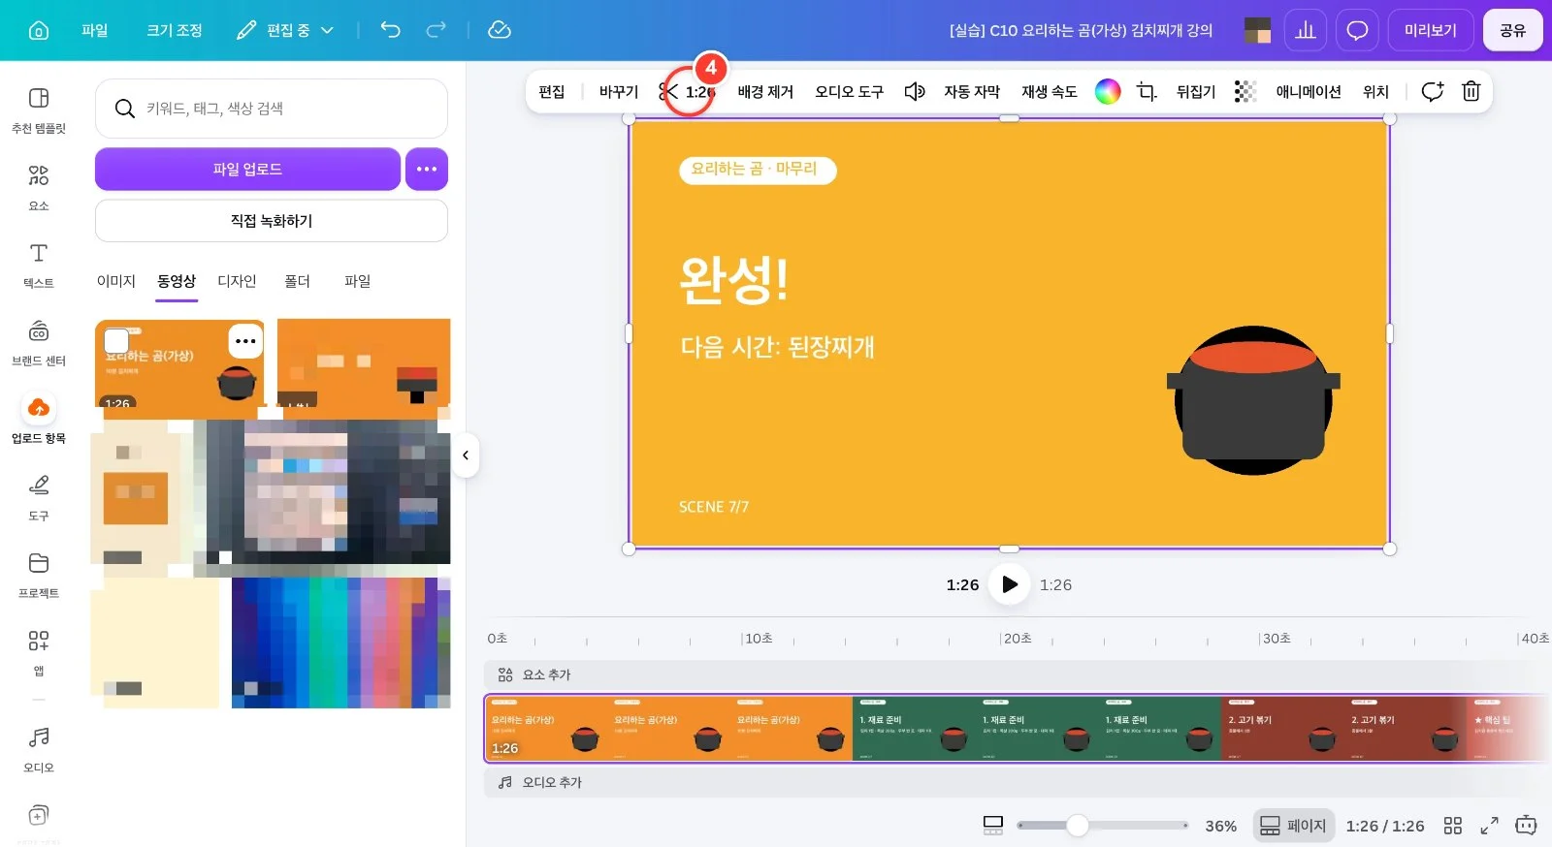Open 브랜드 센터 sidebar panel
The width and height of the screenshot is (1552, 847).
[x=39, y=342]
